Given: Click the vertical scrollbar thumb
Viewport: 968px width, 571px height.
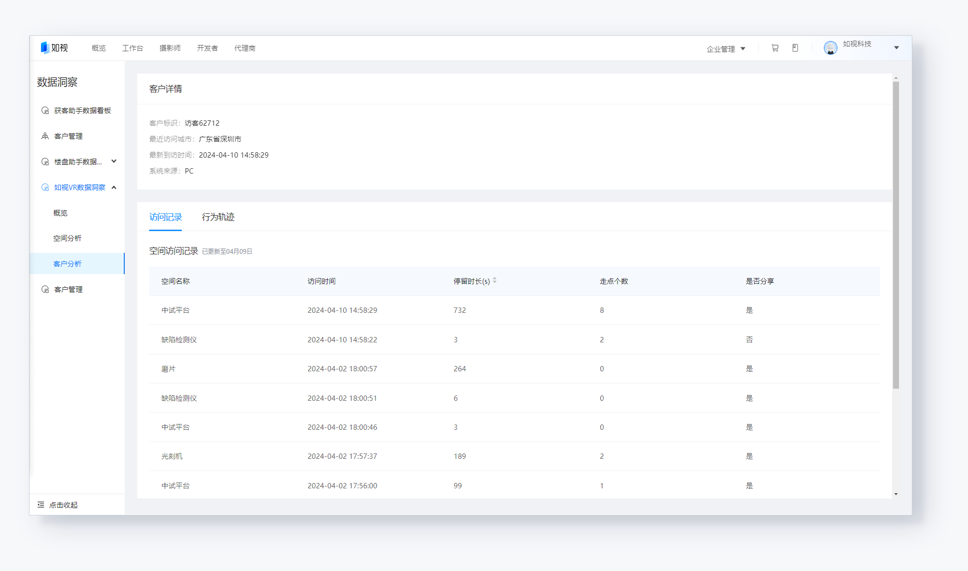Looking at the screenshot, I should click(896, 235).
